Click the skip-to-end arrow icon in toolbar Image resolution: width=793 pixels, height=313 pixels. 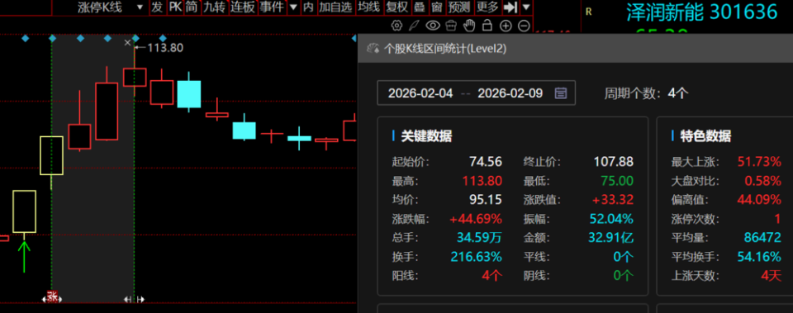511,7
